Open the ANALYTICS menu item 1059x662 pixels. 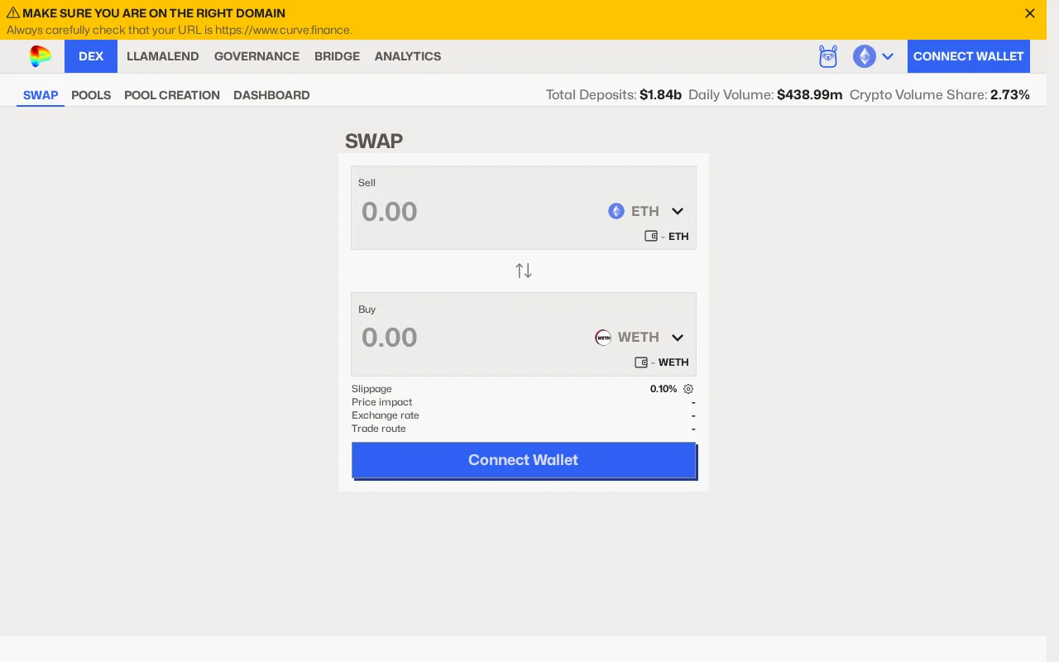coord(408,56)
